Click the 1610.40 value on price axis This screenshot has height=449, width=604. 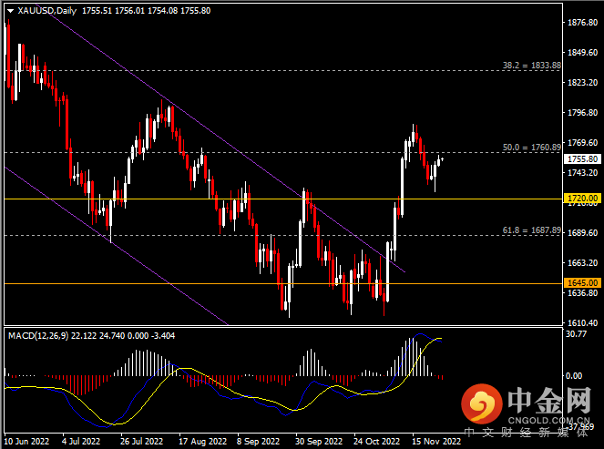pyautogui.click(x=580, y=323)
